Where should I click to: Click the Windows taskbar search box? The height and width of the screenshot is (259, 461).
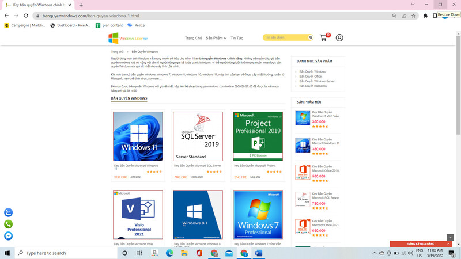coord(66,253)
